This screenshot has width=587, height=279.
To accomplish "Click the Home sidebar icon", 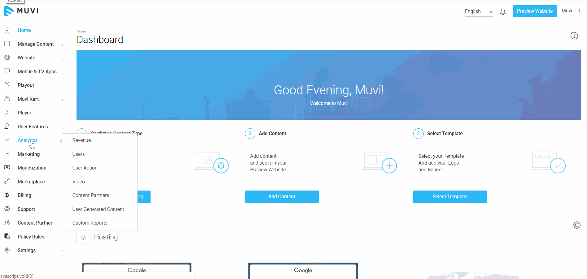I will (x=7, y=30).
